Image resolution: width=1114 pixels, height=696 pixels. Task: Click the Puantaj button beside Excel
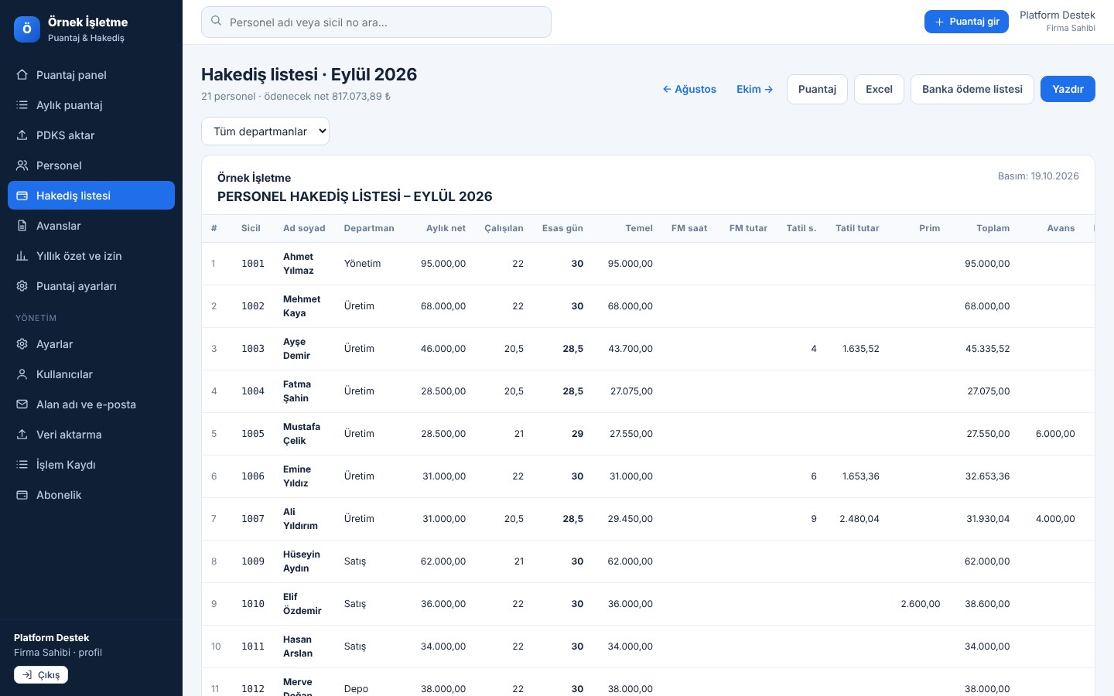click(817, 89)
